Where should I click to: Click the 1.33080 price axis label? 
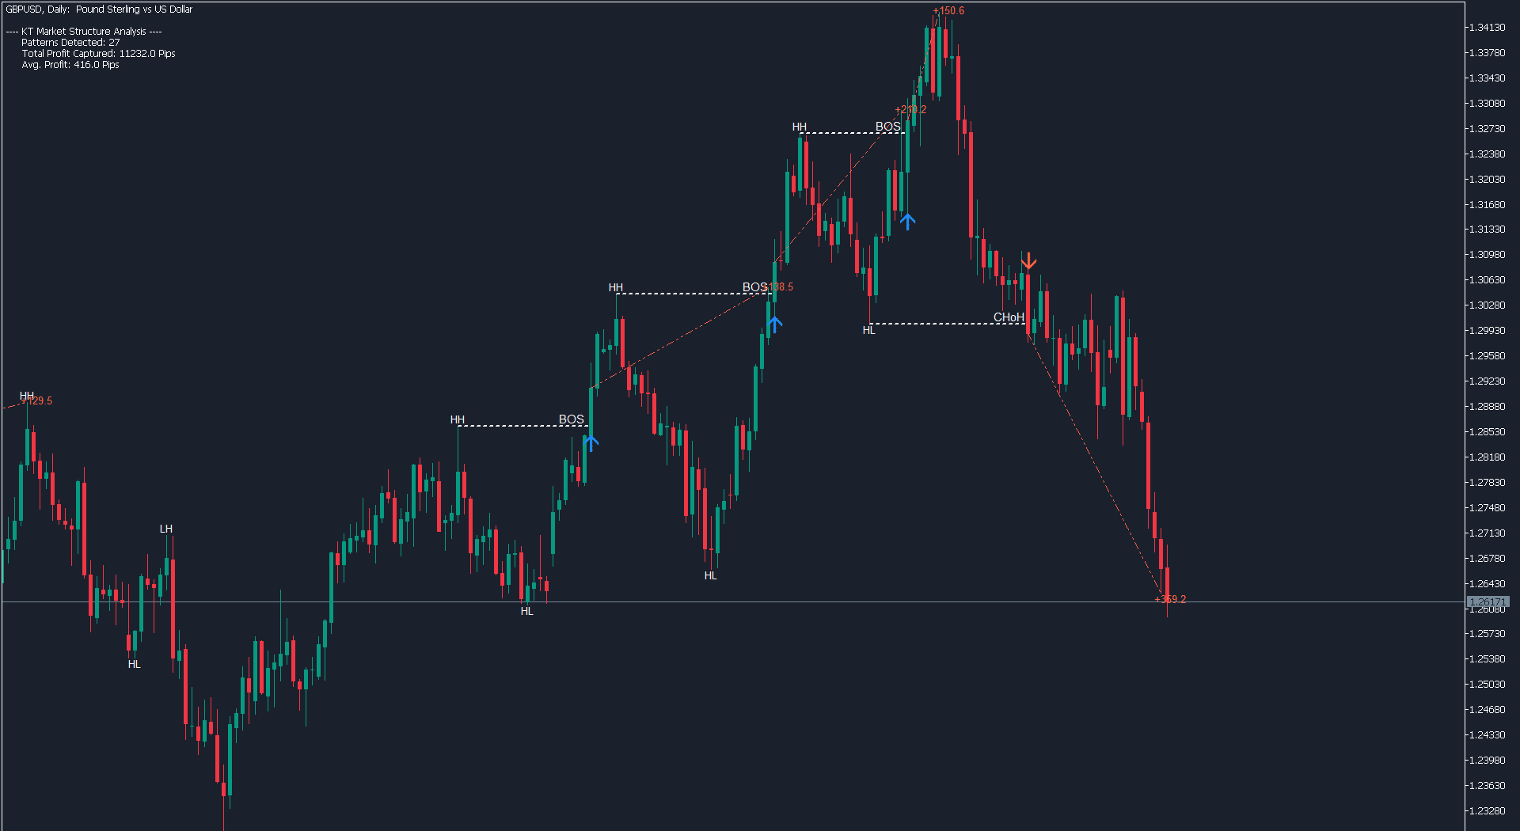click(x=1487, y=104)
